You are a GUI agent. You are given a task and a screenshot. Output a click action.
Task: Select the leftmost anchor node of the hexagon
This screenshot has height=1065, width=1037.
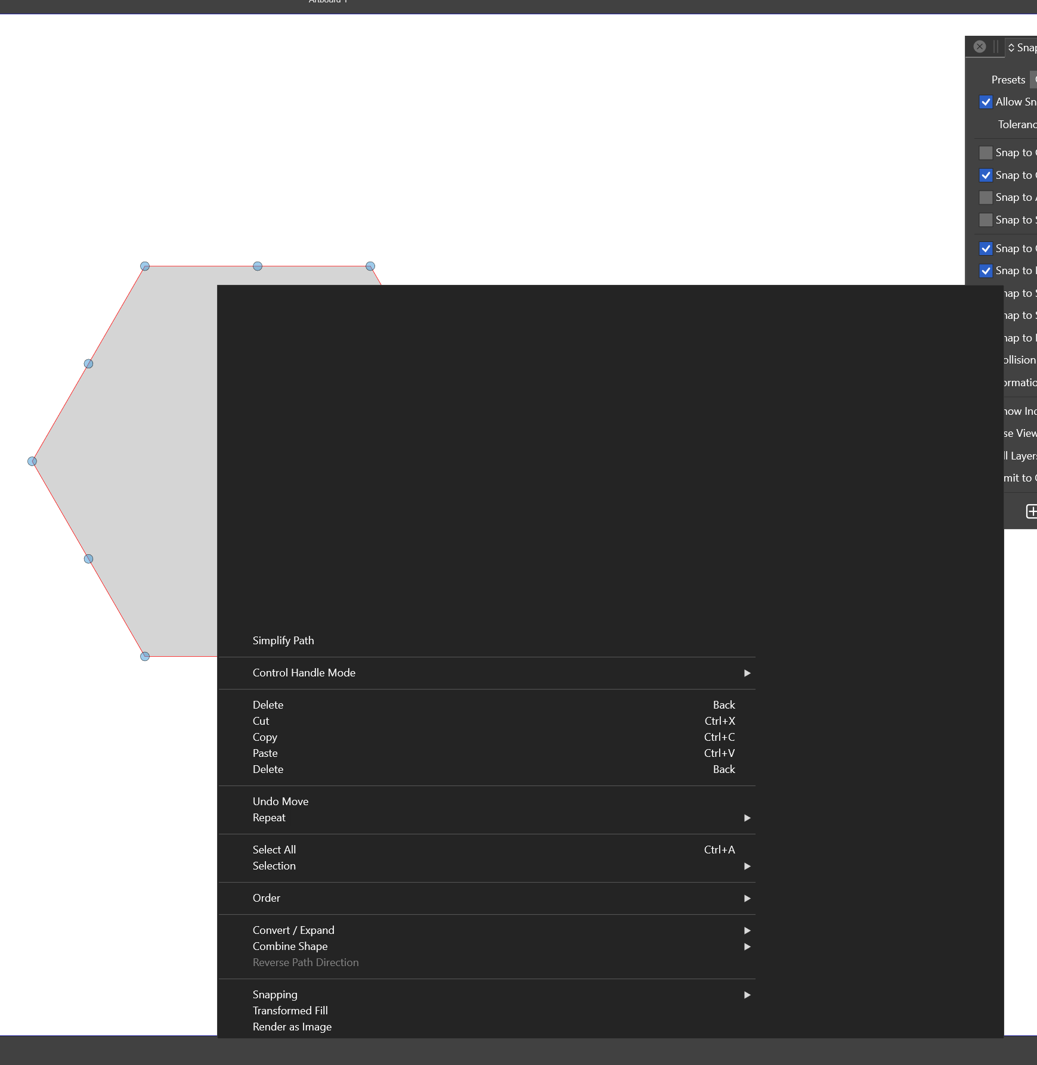tap(32, 461)
